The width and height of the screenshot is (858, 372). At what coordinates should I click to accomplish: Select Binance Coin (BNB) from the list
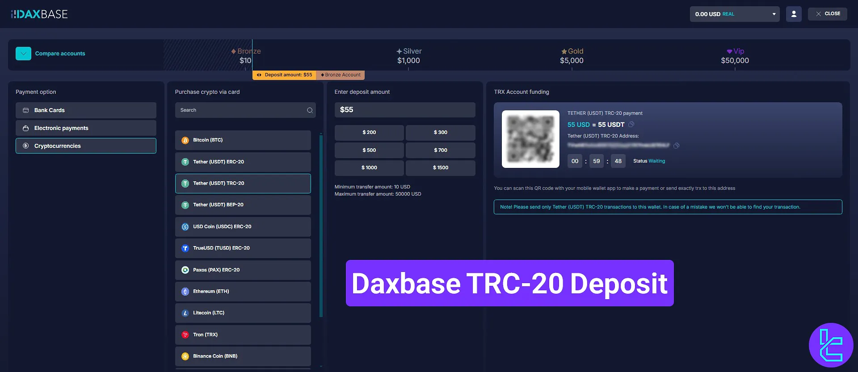click(243, 356)
